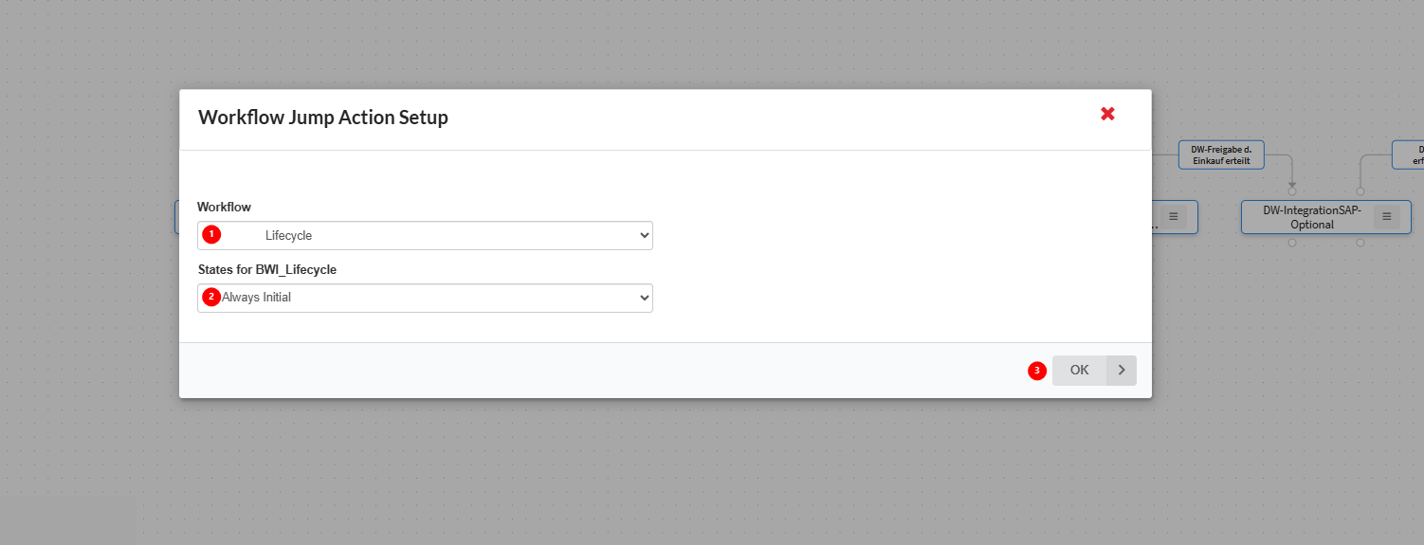Click the chevron arrow beside OK
Image resolution: width=1424 pixels, height=545 pixels.
pyautogui.click(x=1122, y=371)
